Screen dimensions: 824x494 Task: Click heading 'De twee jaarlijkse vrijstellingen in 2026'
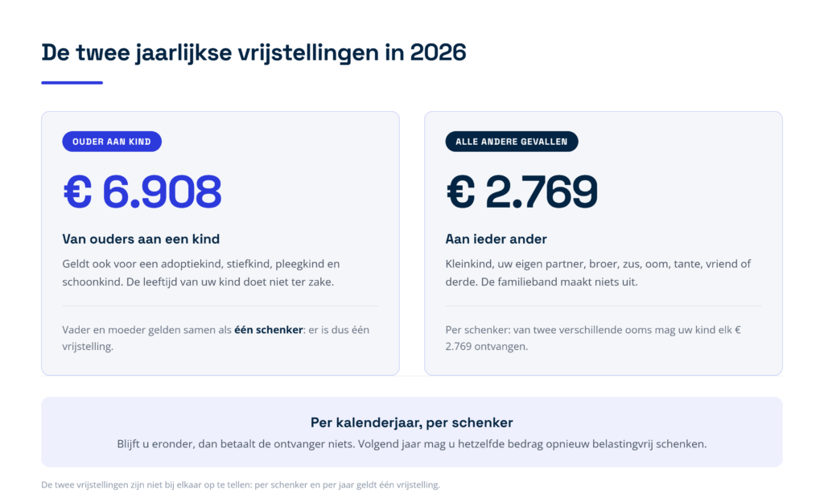tap(253, 52)
